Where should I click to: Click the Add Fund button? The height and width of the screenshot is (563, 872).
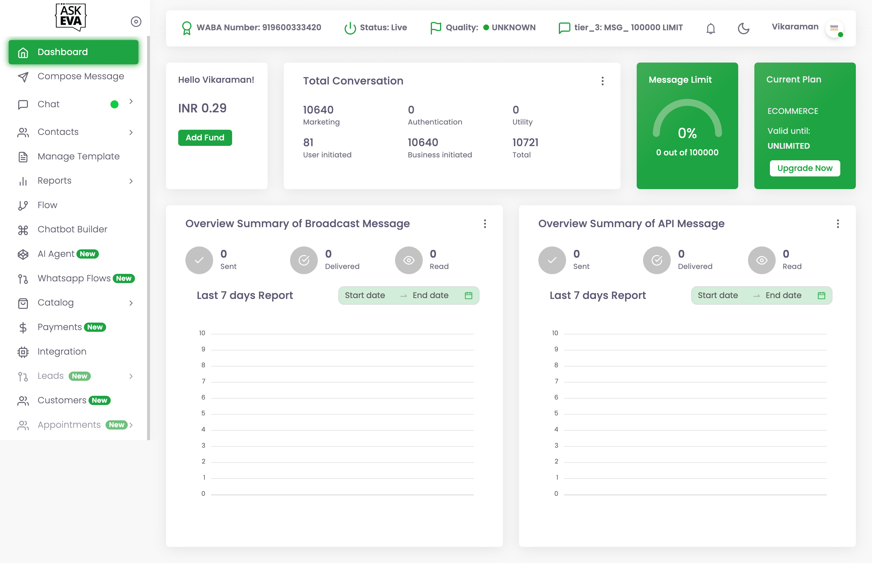[x=205, y=138]
